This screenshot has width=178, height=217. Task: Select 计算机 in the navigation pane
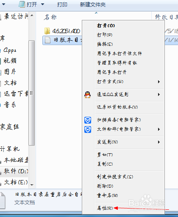tap(10, 149)
